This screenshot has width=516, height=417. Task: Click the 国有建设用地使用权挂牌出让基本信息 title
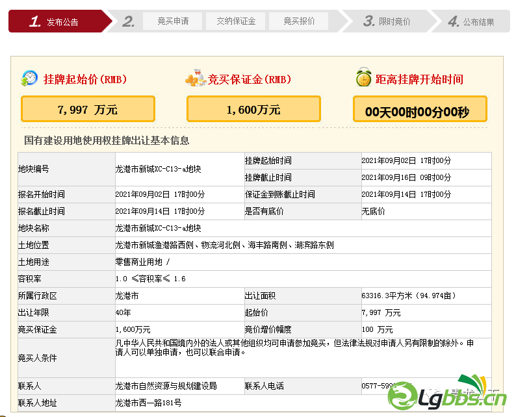click(107, 140)
